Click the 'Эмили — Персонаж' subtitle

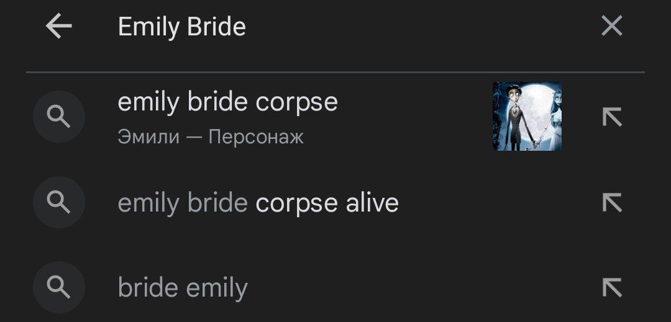pos(211,136)
